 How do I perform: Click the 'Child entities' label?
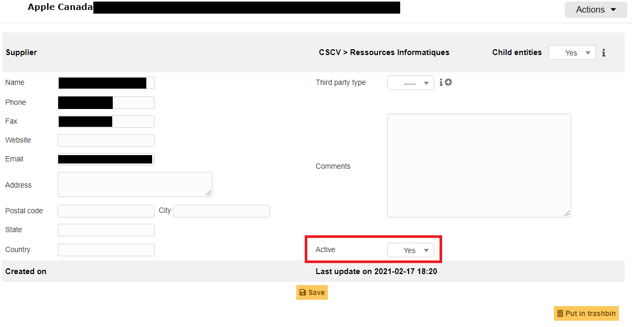[517, 52]
